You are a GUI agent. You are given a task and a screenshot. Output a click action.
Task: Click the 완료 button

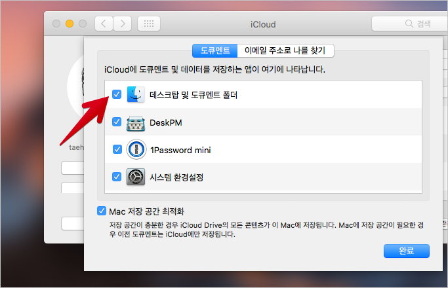tap(406, 251)
